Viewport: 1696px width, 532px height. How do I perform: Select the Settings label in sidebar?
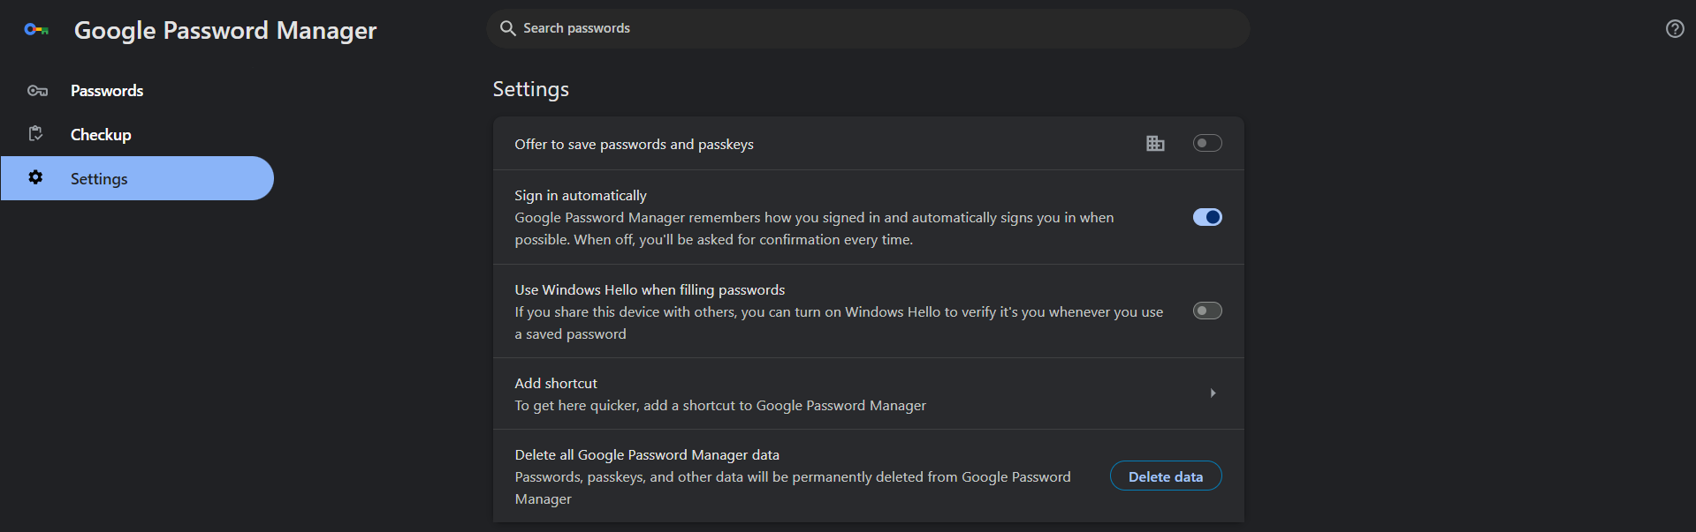(99, 179)
